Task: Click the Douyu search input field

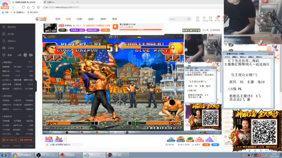Action: tap(177, 19)
